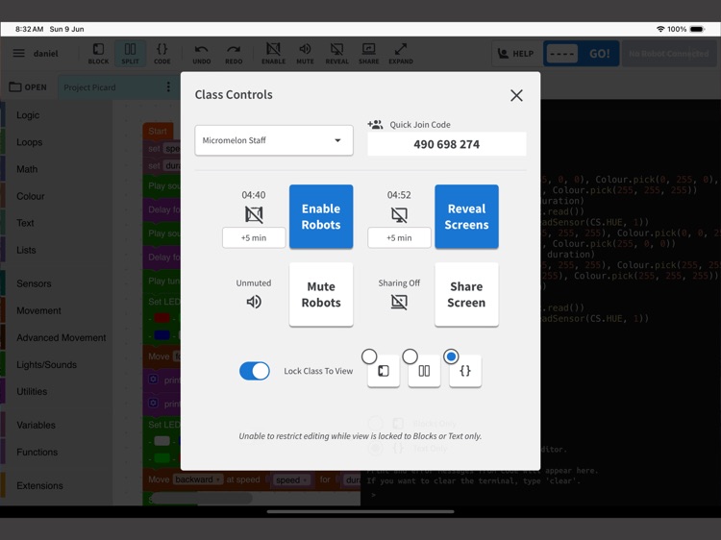Click the split view icon tile
Viewport: 721px width, 540px height.
tap(424, 371)
